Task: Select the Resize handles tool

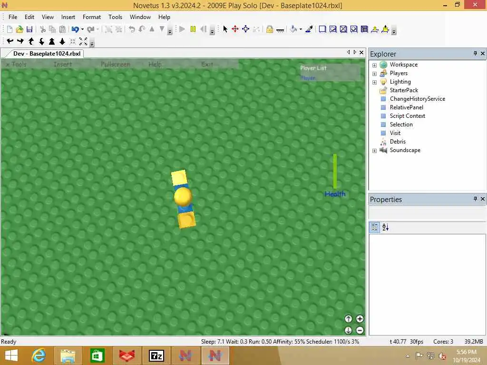Action: (x=246, y=29)
